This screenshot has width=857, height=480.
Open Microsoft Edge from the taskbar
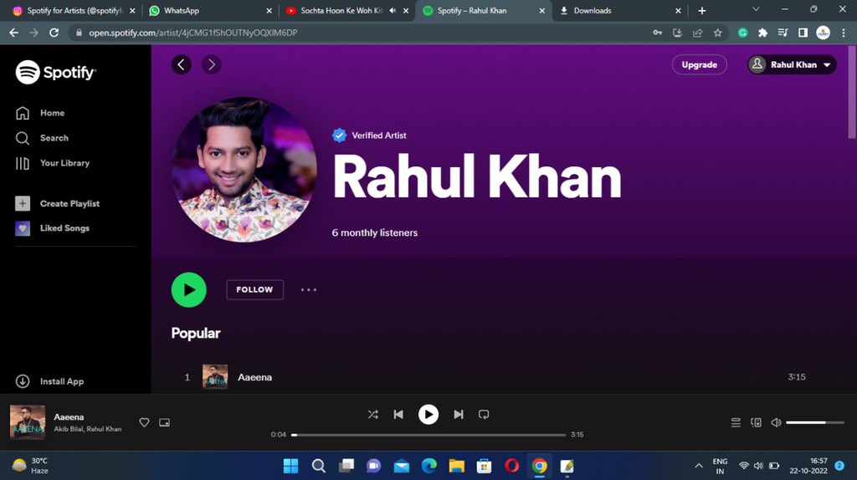[x=429, y=466]
